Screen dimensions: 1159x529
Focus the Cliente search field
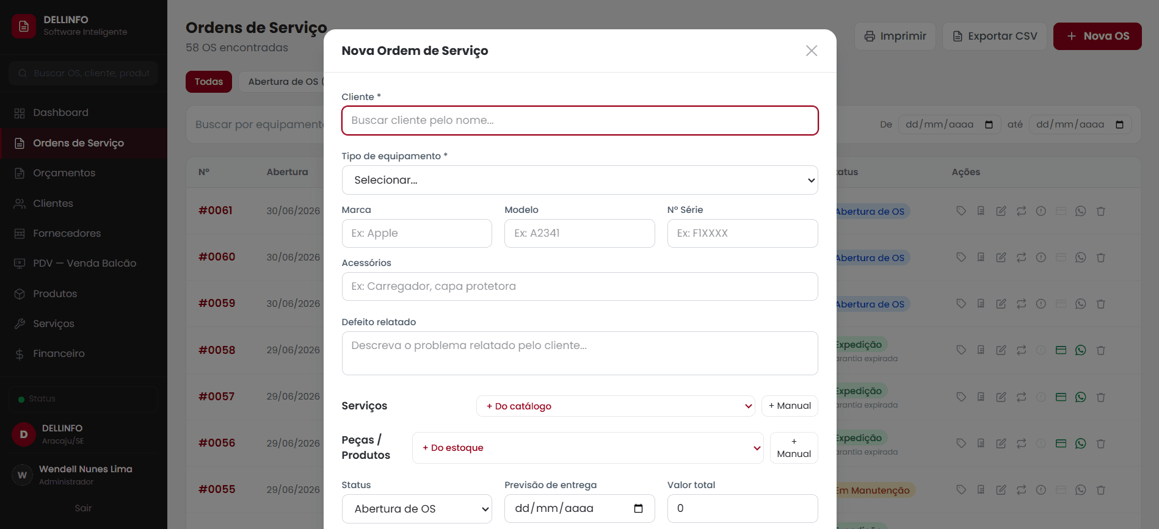(x=579, y=120)
